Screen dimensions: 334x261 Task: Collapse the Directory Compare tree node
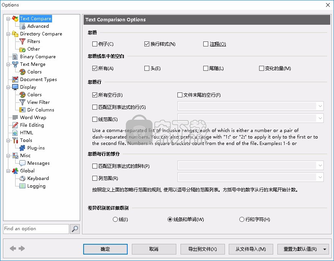coord(8,34)
